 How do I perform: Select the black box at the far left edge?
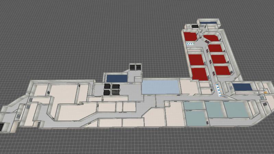2,126
